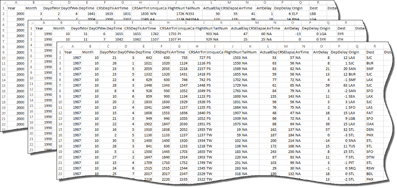Click the FAT destination cell
Image resolution: width=397 pixels, height=188 pixels.
click(x=374, y=113)
